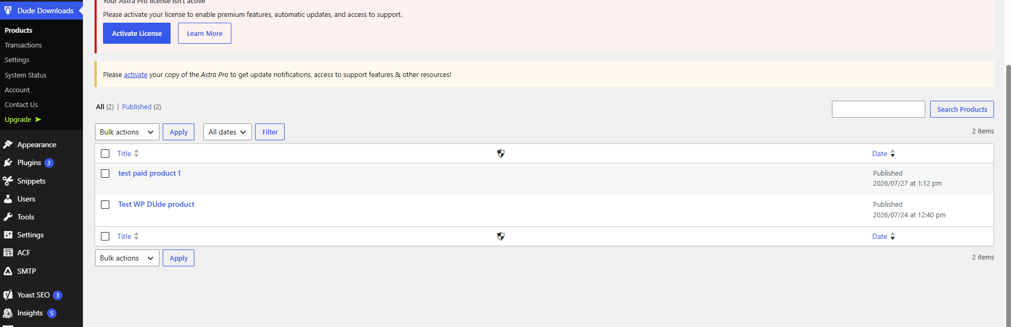Select the All products filter
Screen dimensions: 1012x327
(100, 107)
